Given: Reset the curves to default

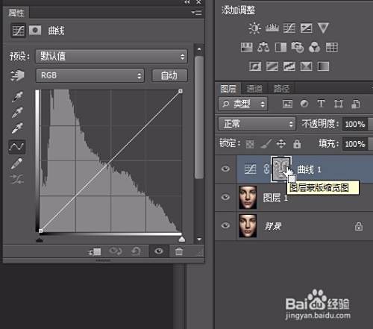Looking at the screenshot, I should pyautogui.click(x=136, y=251).
